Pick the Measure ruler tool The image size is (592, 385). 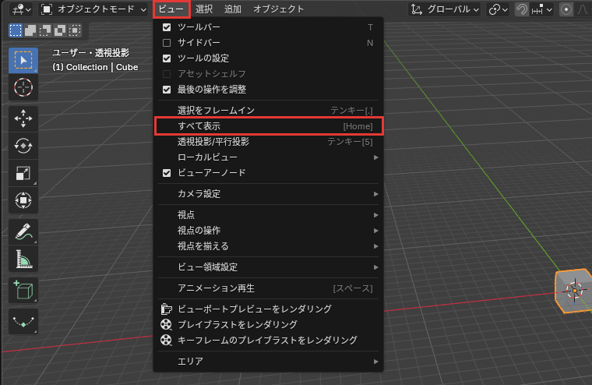(x=23, y=260)
